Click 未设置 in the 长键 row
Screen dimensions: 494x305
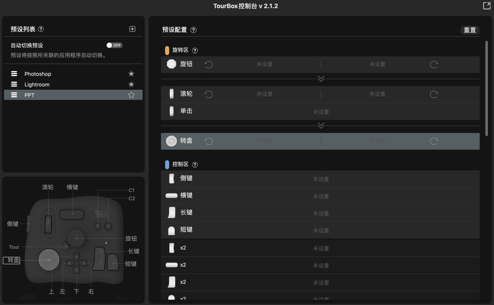321,213
